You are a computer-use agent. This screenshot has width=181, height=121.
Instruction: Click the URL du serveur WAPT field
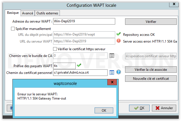click(84, 41)
